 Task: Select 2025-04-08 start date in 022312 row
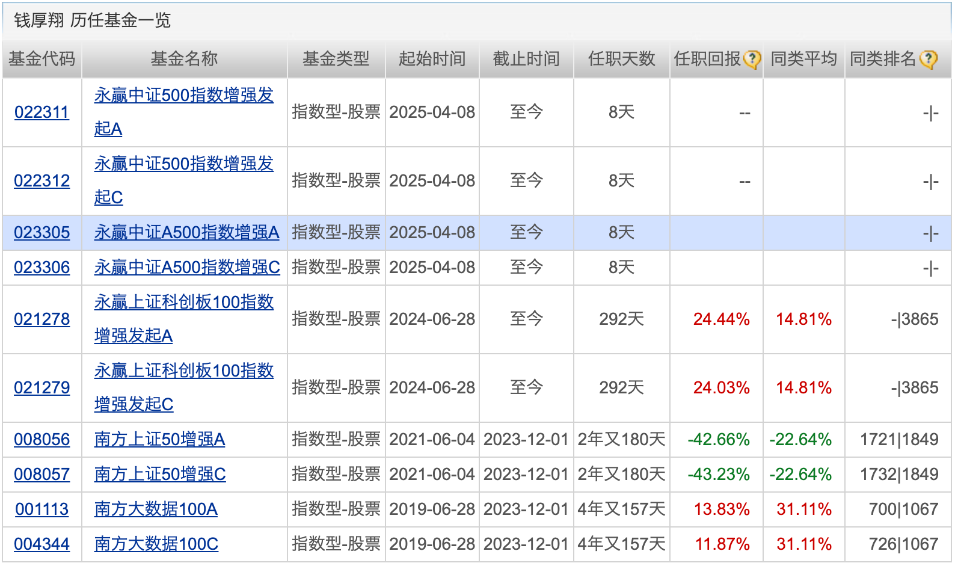(432, 181)
